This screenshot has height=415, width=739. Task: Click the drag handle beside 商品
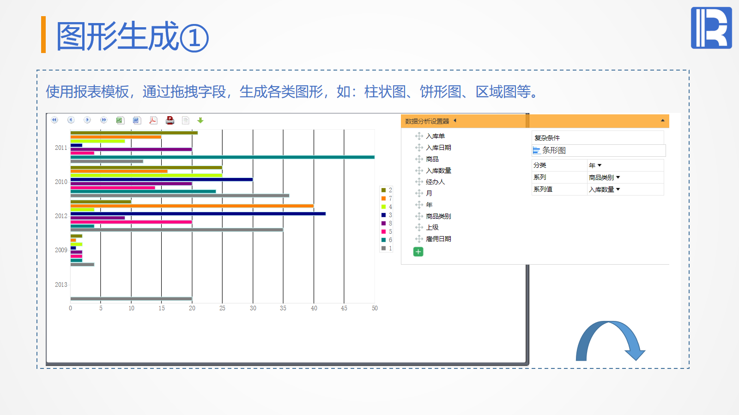point(419,159)
